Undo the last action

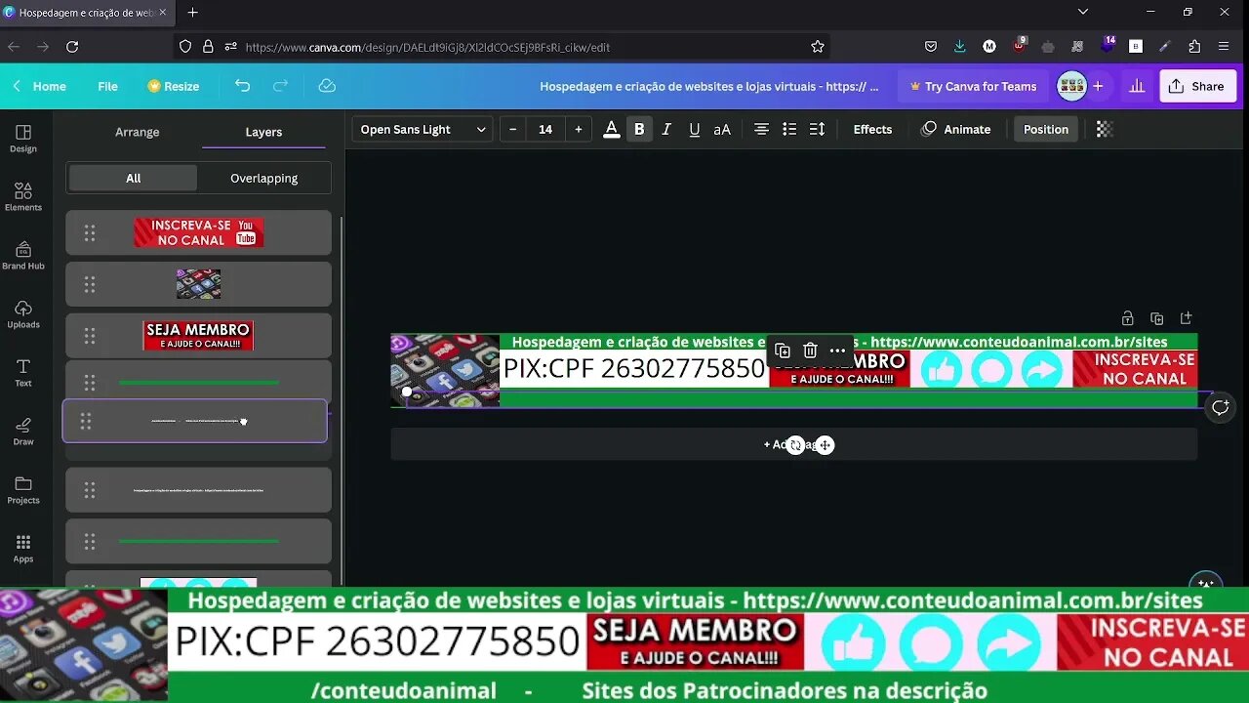(243, 86)
